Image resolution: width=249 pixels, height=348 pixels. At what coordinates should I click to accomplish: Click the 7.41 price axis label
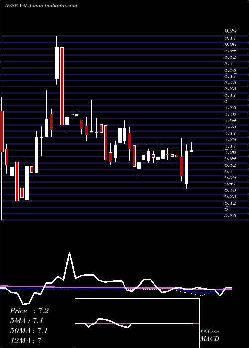point(230,133)
